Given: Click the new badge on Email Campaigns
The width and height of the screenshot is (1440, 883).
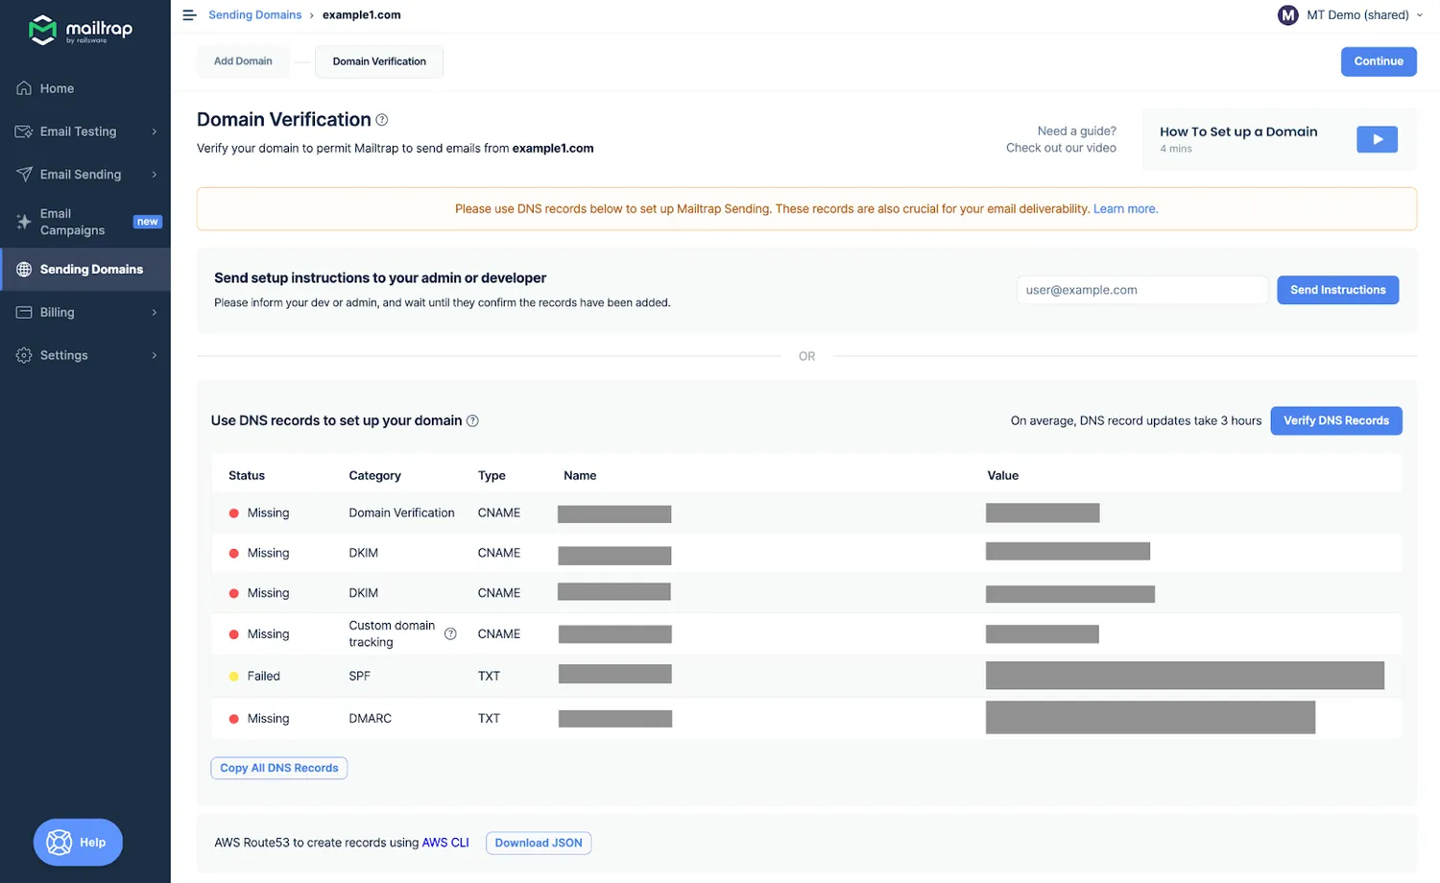Looking at the screenshot, I should click(x=147, y=222).
